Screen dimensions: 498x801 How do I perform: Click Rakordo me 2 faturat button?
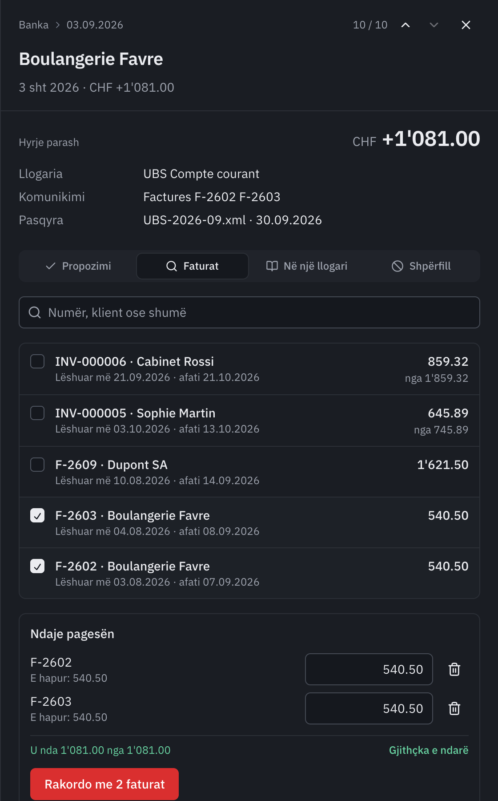point(104,784)
